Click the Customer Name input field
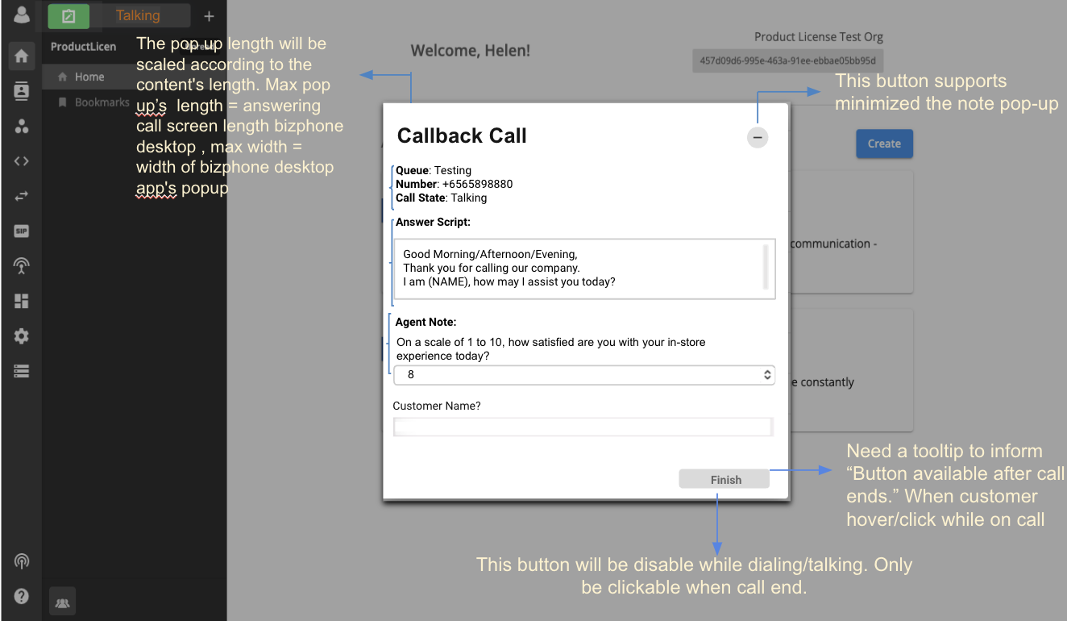 coord(583,427)
